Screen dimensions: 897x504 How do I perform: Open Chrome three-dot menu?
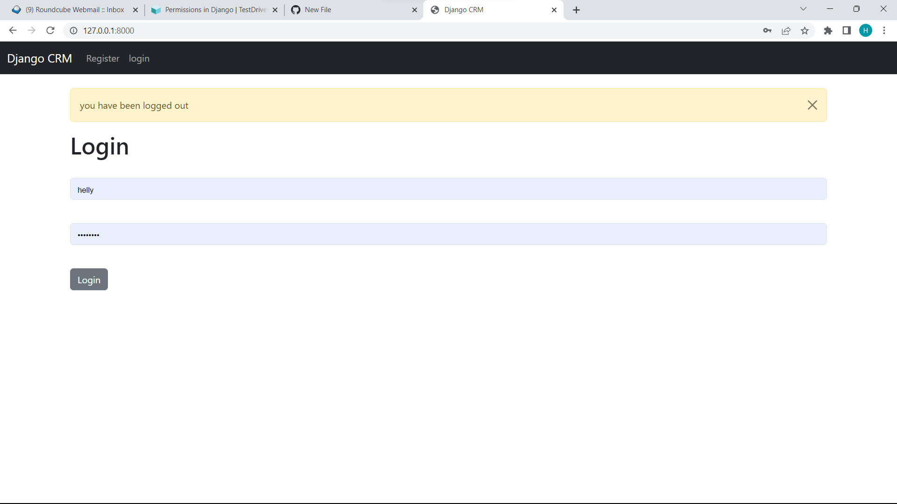[884, 31]
